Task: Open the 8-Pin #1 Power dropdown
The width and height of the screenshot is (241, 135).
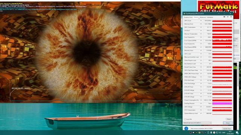Action: (x=201, y=87)
